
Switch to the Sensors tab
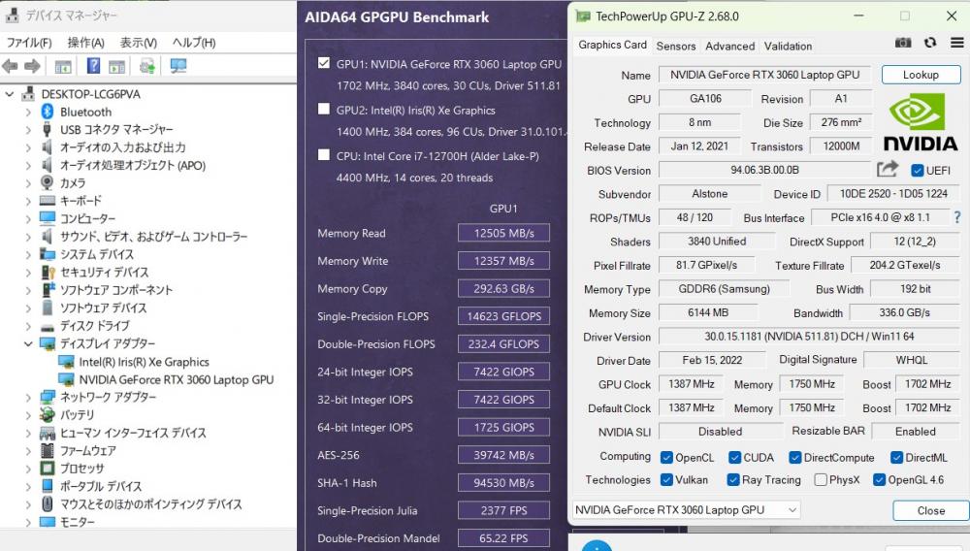[675, 46]
